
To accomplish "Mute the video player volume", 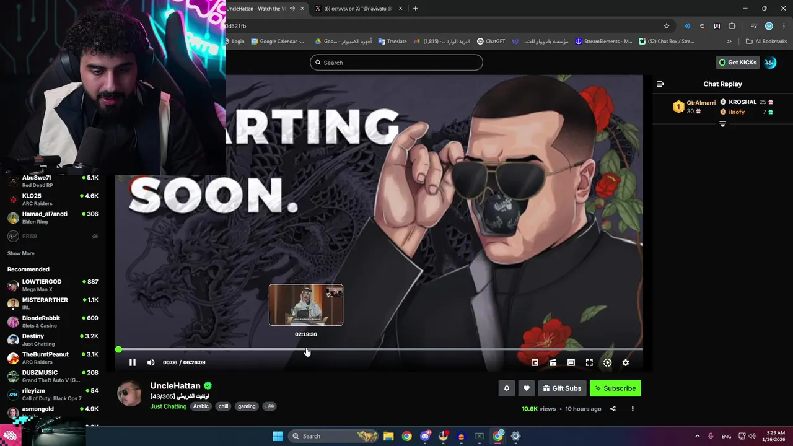I will pyautogui.click(x=151, y=362).
